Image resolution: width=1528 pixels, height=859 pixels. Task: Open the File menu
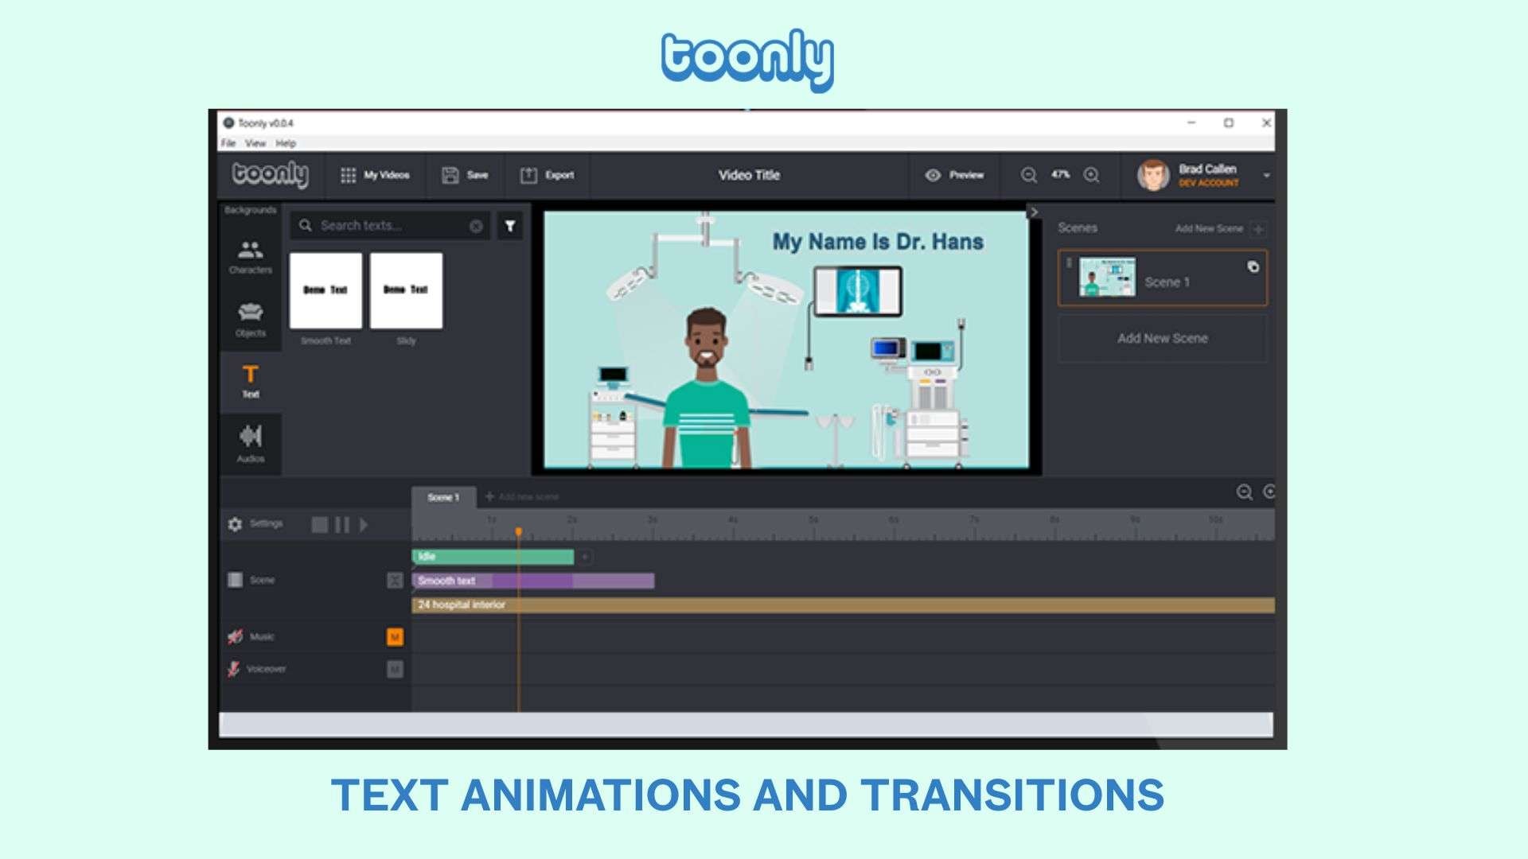point(228,143)
